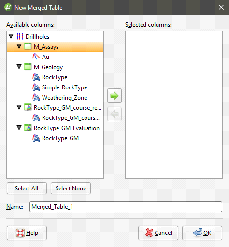Image resolution: width=229 pixels, height=247 pixels.
Task: Collapse the RockType_GM_Evaluation node
Action: [x=19, y=128]
